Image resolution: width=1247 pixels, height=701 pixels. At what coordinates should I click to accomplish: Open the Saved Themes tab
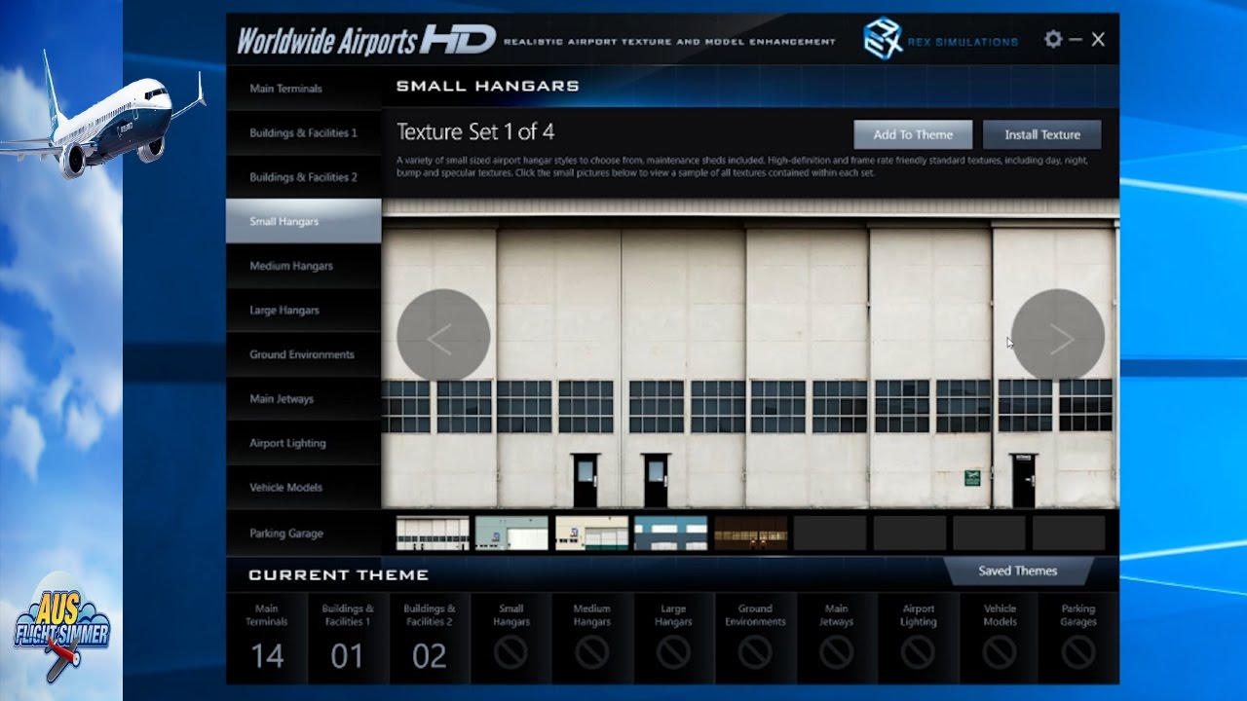click(1018, 571)
